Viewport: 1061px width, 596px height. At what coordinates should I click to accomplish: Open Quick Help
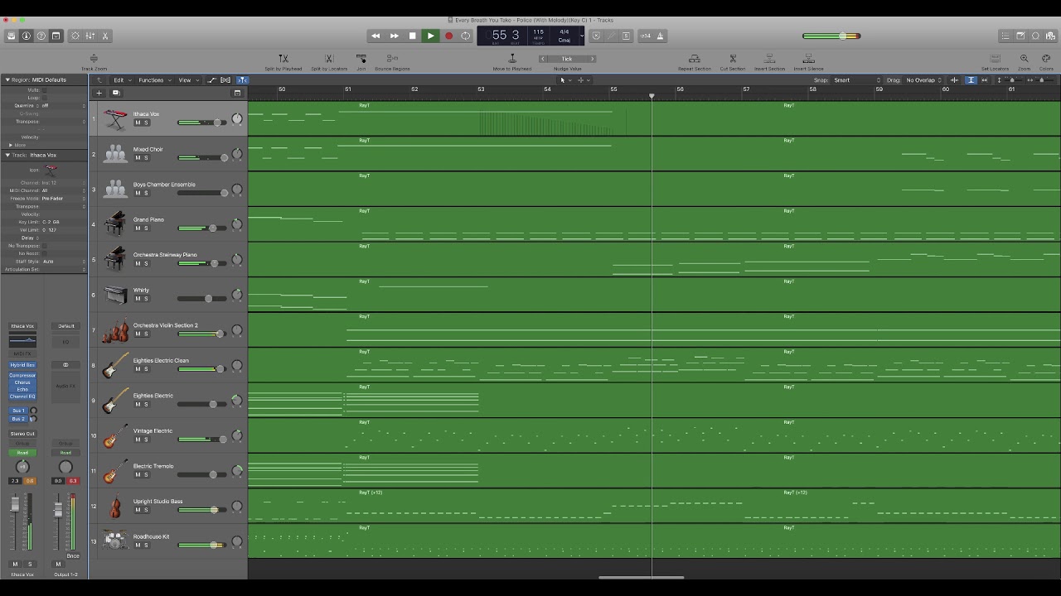coord(41,36)
